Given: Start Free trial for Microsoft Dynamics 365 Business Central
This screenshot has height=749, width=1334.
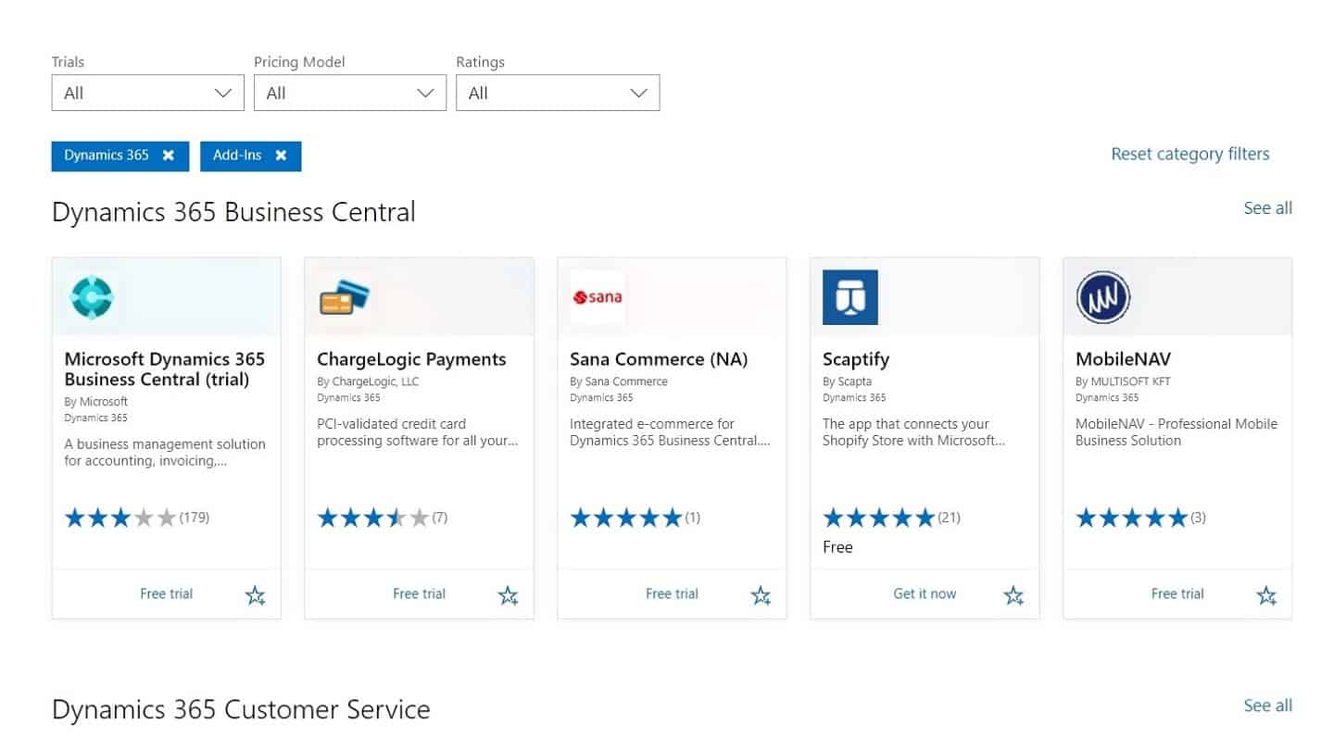Looking at the screenshot, I should point(167,593).
